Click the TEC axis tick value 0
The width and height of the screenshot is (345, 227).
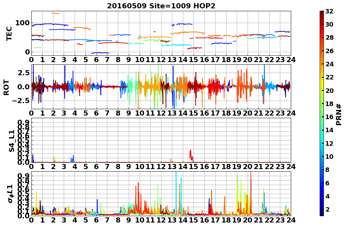27,52
